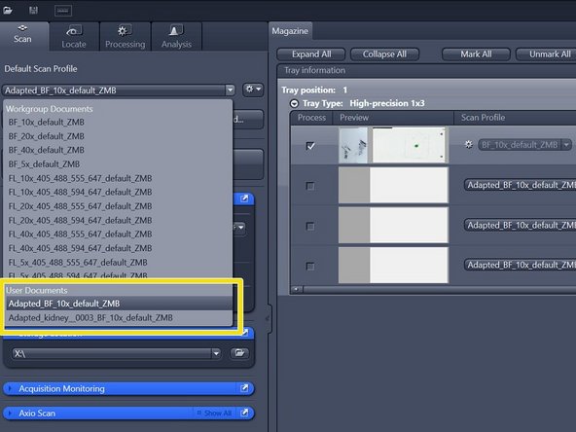Image resolution: width=576 pixels, height=432 pixels.
Task: Open the scan profile gear options menu
Action: click(253, 90)
